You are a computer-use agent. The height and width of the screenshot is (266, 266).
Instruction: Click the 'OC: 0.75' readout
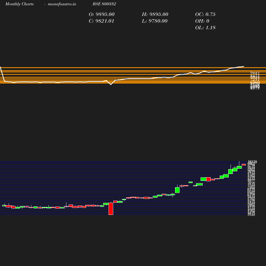pos(205,14)
